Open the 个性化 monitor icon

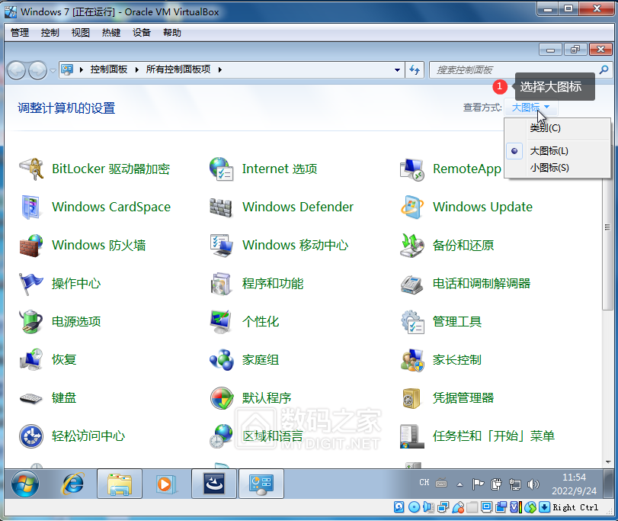(x=221, y=321)
